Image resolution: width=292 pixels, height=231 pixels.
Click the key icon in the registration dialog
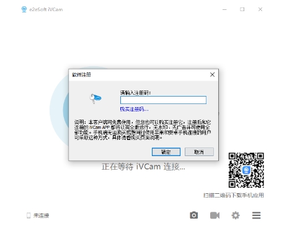(x=95, y=98)
